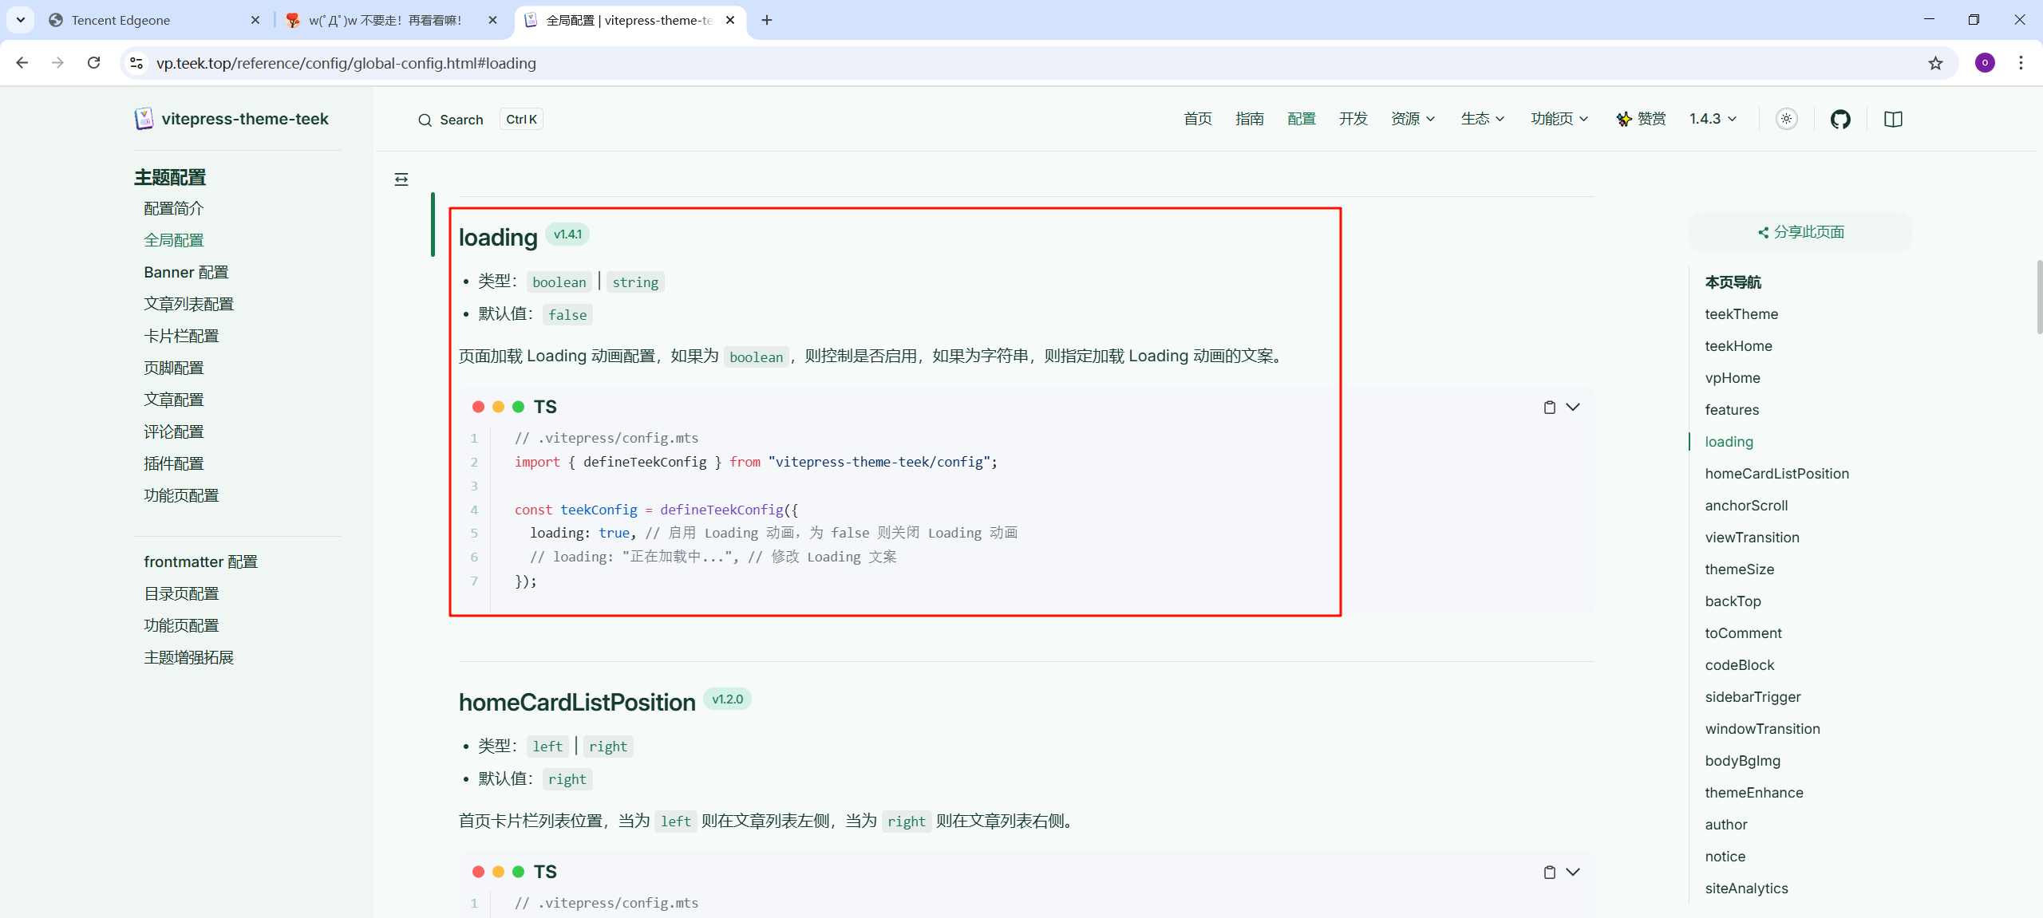Screen dimensions: 2043x918
Task: Jump to viewTransition in outline
Action: [x=1752, y=538]
